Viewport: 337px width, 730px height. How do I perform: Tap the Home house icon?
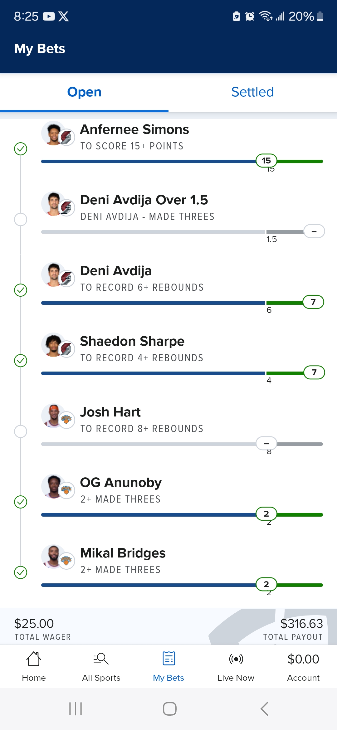point(34,659)
